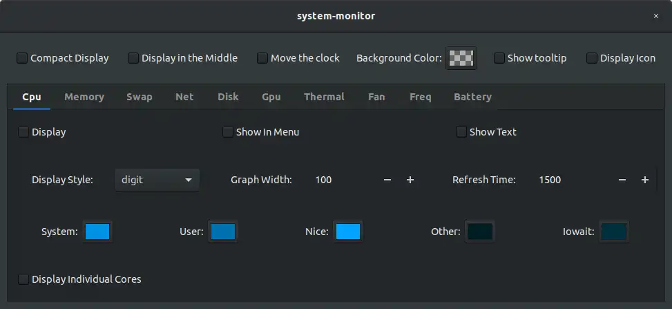Pick the Background Color swatch
Image resolution: width=672 pixels, height=309 pixels.
point(462,58)
